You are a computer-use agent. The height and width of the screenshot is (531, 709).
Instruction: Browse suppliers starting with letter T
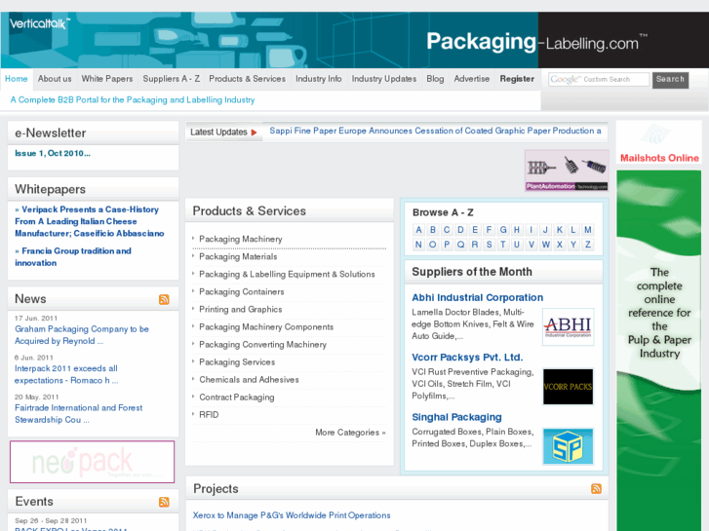coord(503,245)
